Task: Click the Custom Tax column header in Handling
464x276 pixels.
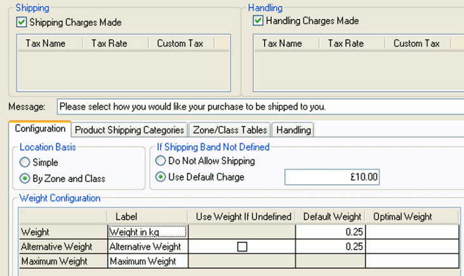Action: click(416, 44)
